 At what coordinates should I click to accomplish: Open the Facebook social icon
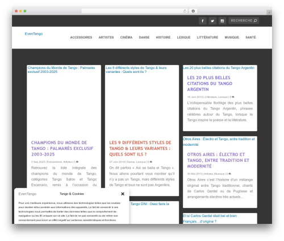(x=202, y=21)
